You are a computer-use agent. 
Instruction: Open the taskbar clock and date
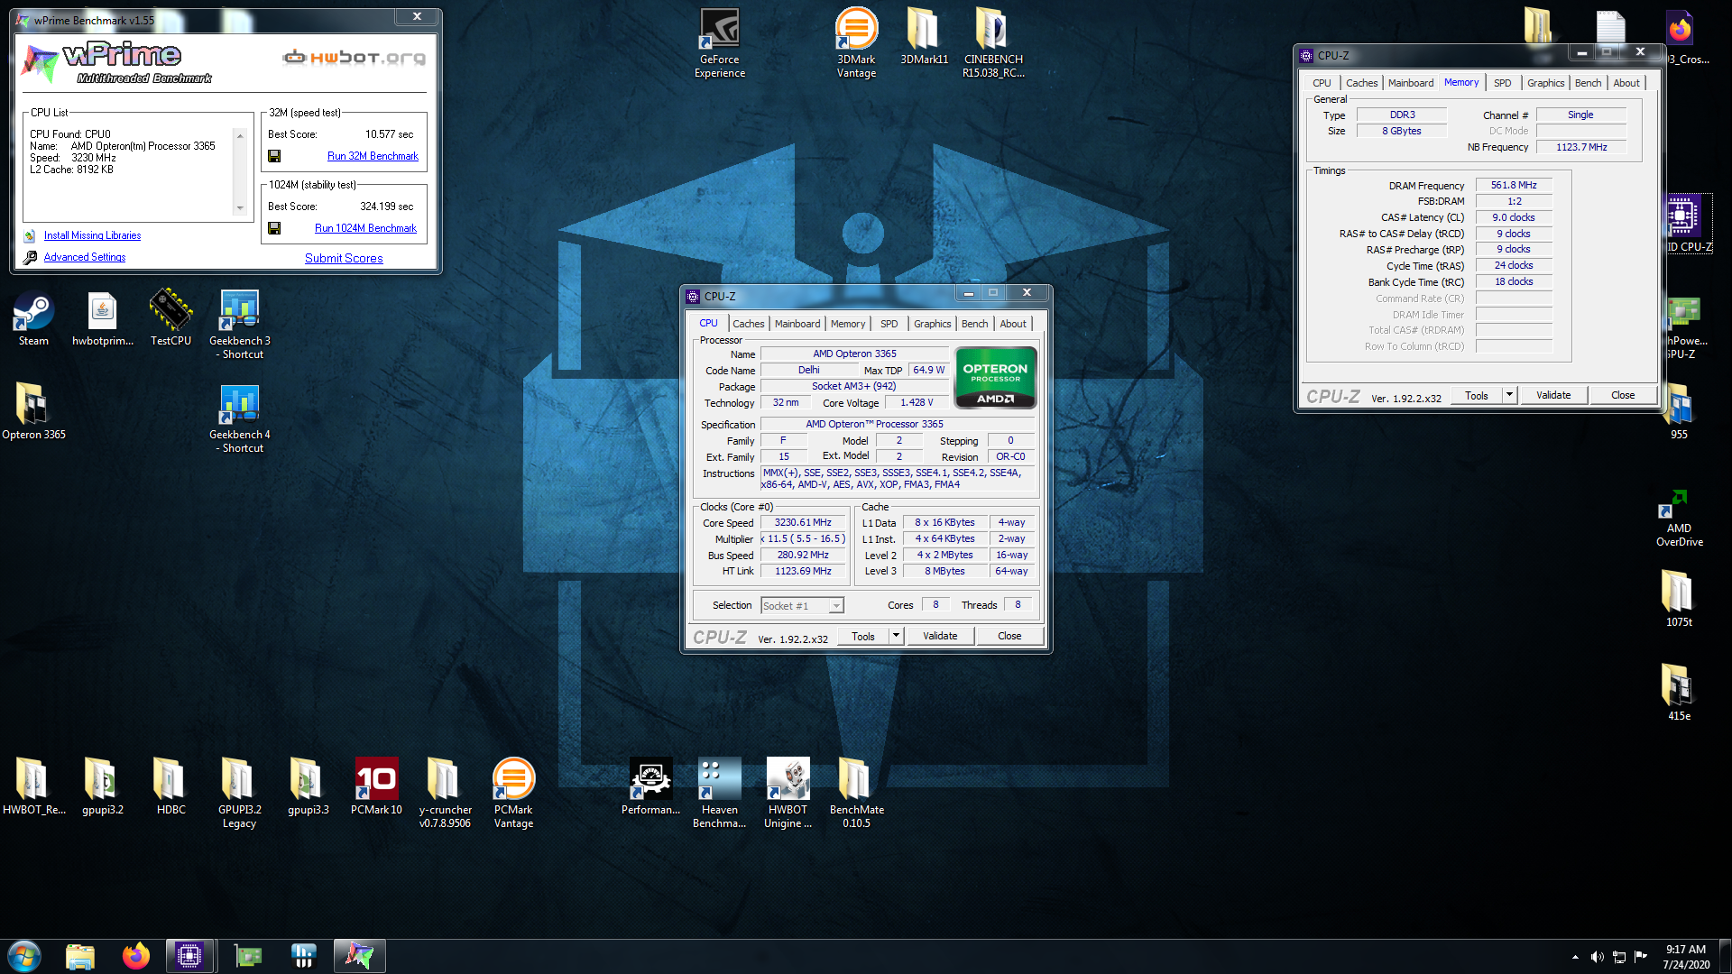click(1685, 957)
